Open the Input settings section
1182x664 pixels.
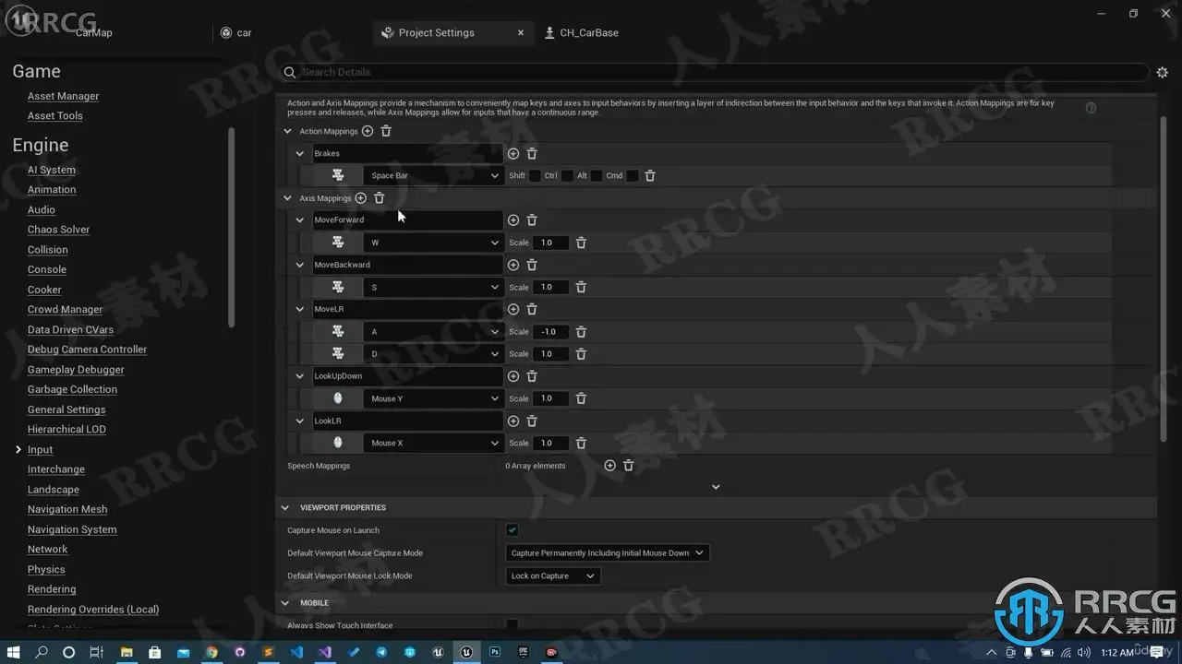[40, 450]
